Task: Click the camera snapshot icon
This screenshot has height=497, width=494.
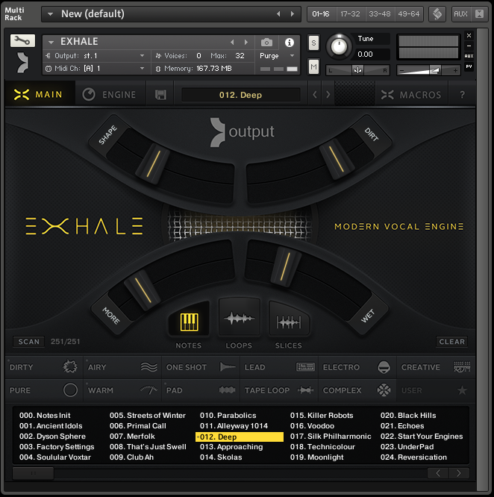Action: [x=266, y=43]
